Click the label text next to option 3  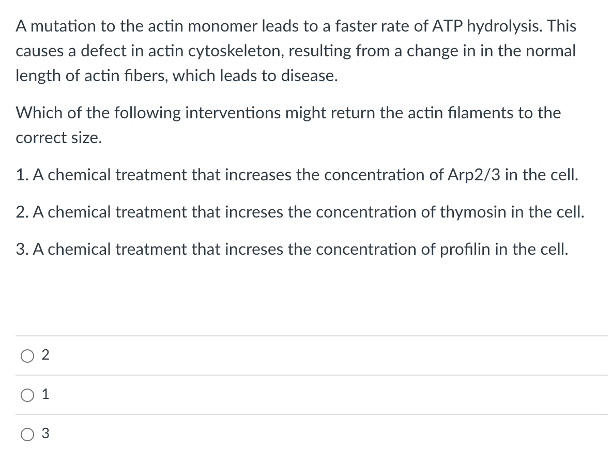click(x=45, y=435)
